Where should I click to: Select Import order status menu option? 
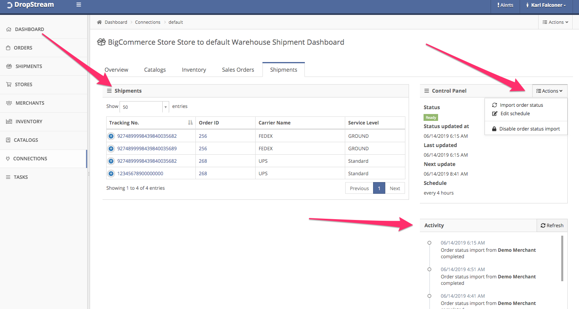click(521, 105)
